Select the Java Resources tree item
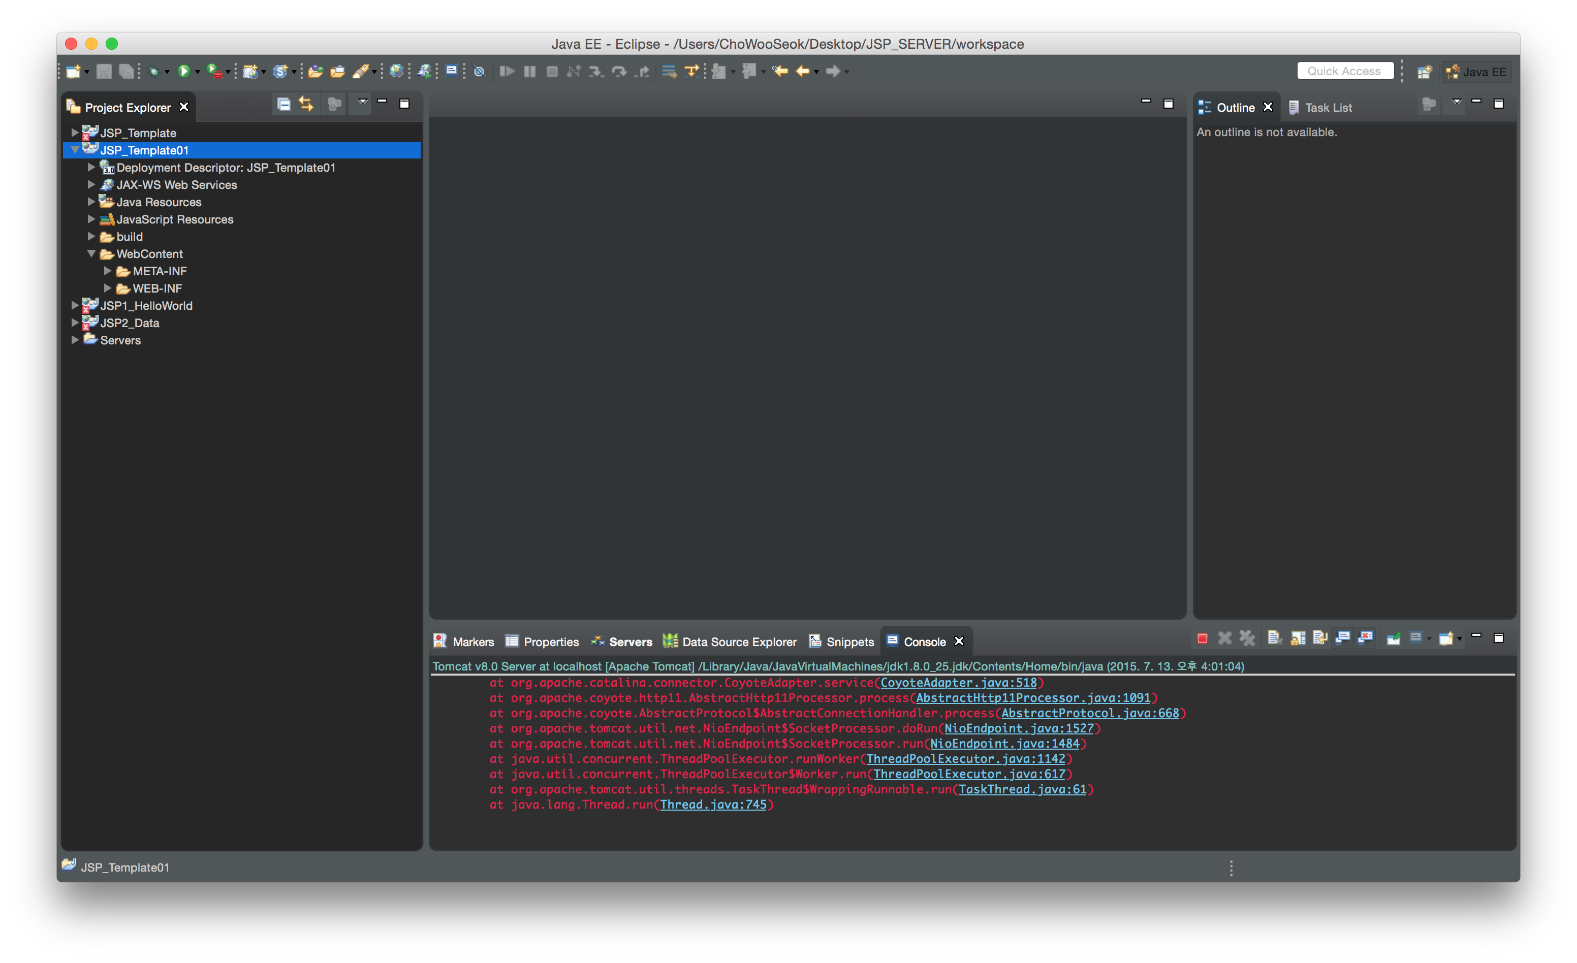 159,202
